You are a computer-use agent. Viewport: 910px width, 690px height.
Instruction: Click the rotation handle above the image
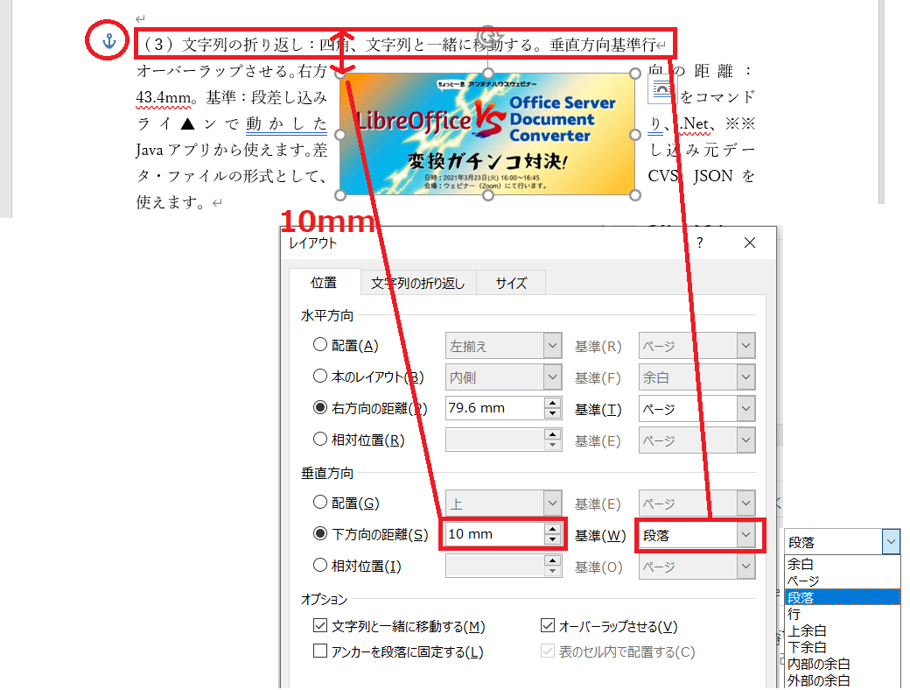click(489, 35)
